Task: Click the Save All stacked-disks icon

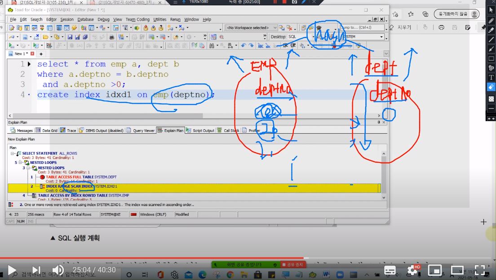Action: 85,37
